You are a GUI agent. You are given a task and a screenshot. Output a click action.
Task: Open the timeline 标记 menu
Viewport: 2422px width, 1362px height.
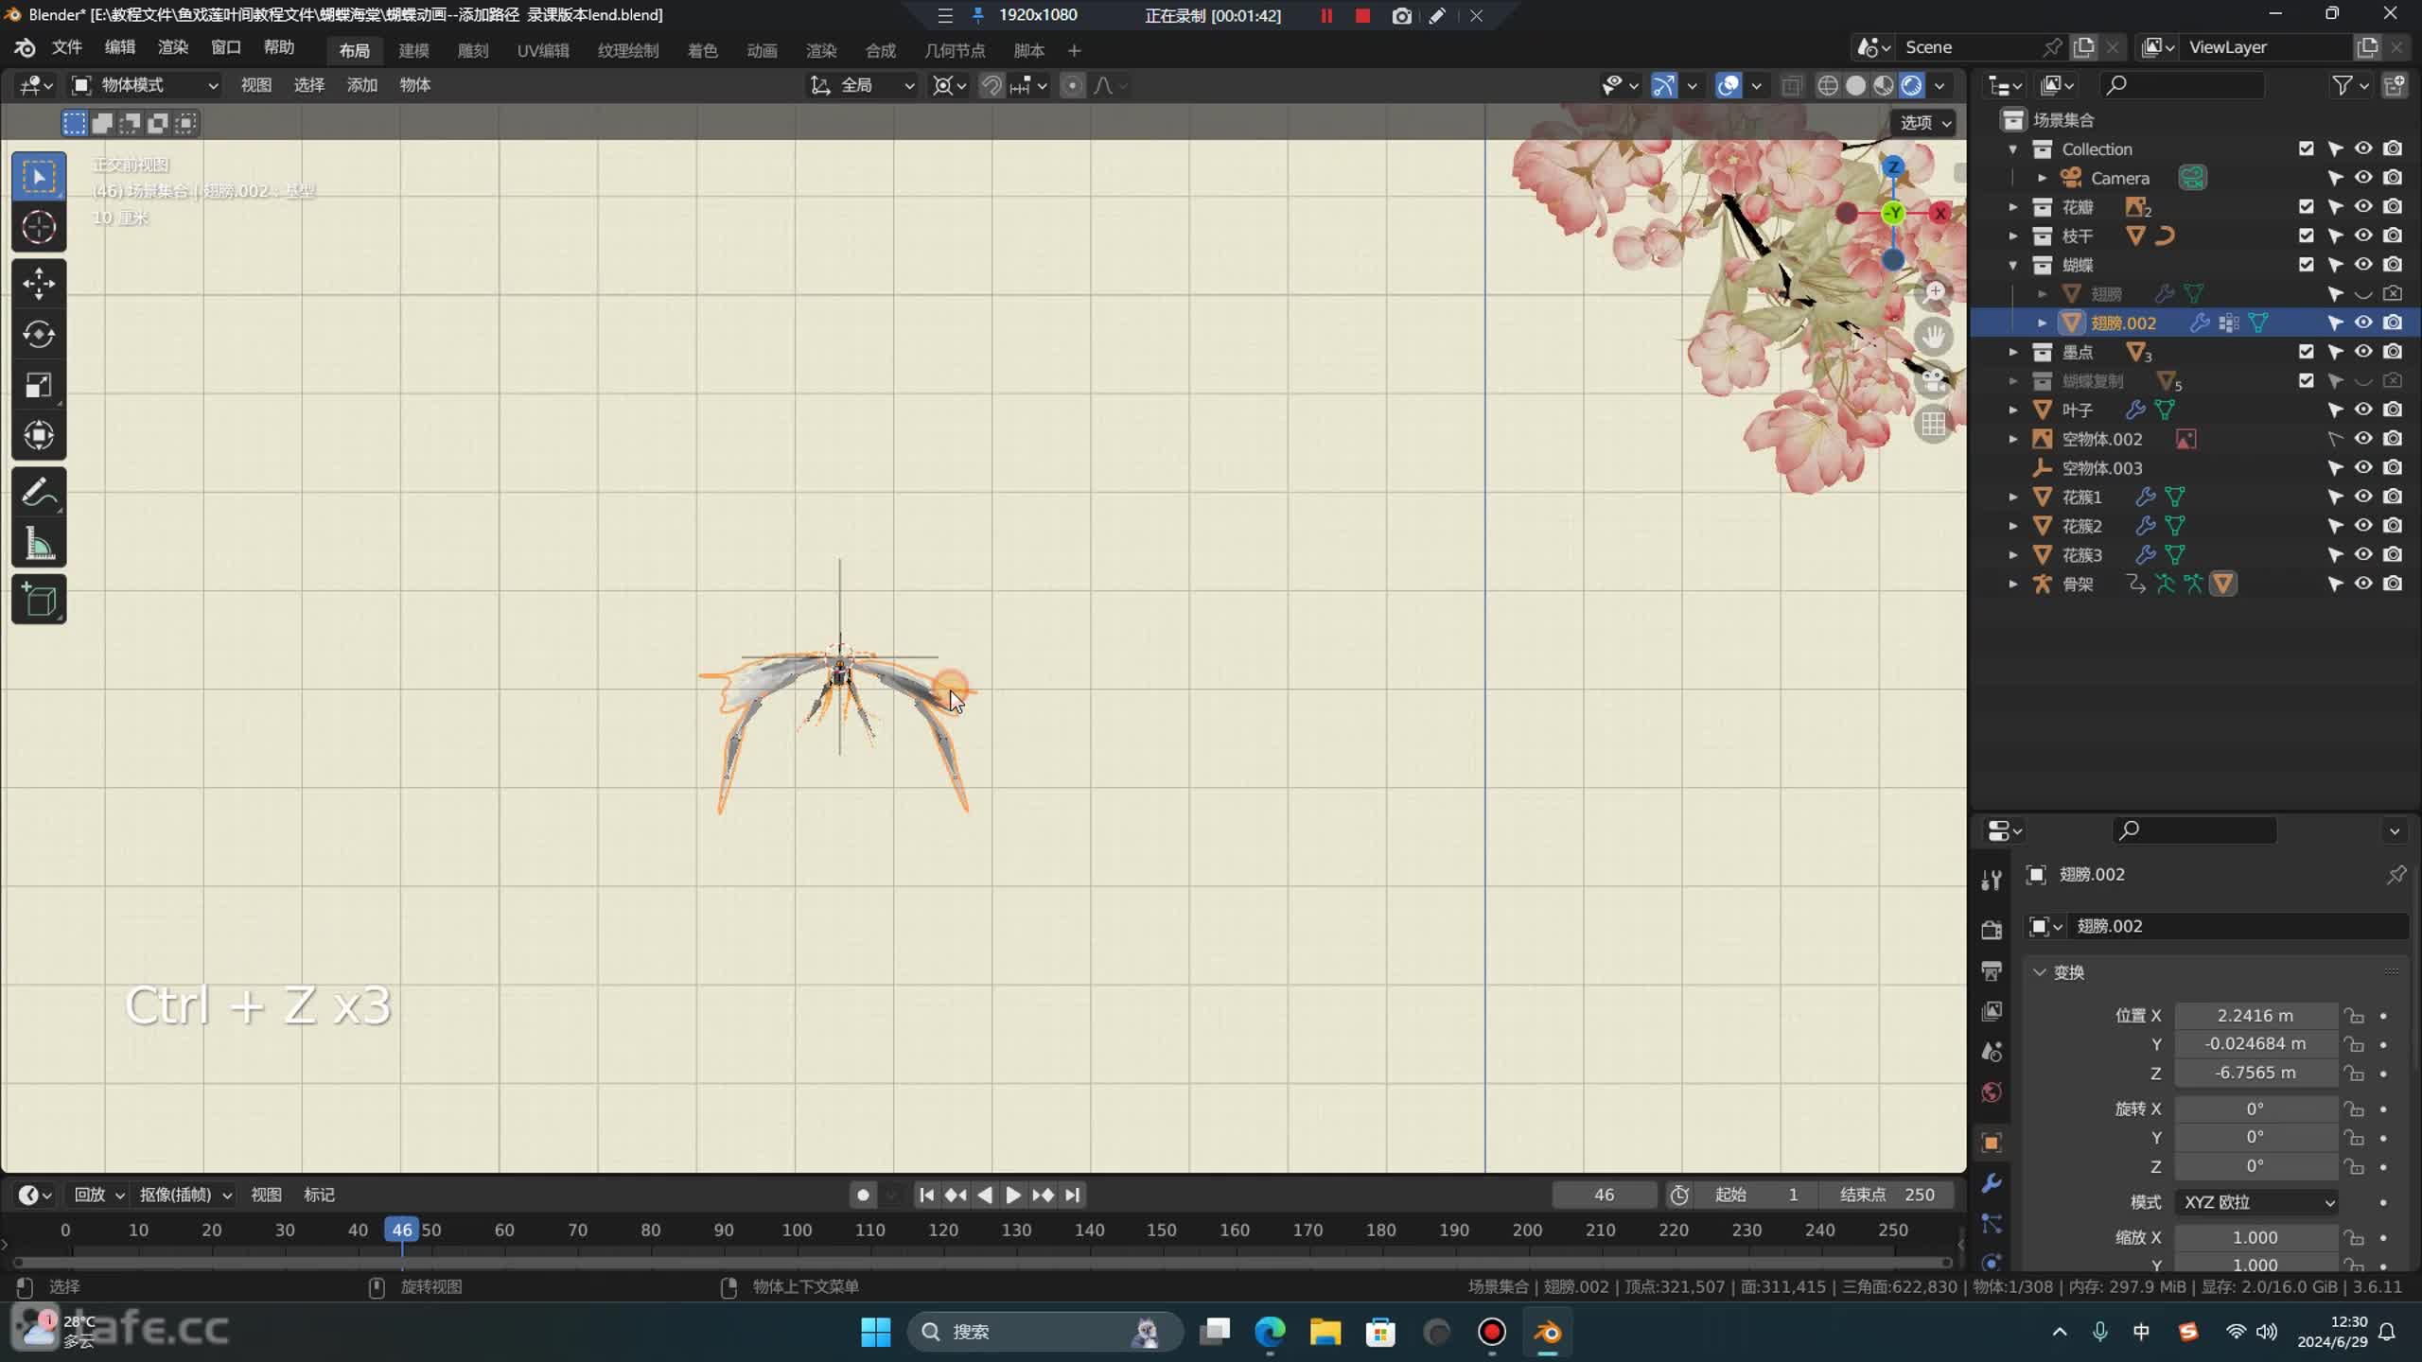pos(319,1196)
